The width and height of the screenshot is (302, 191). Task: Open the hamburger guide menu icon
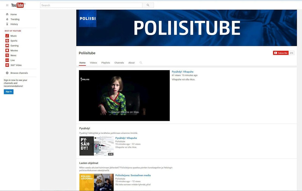point(7,5)
